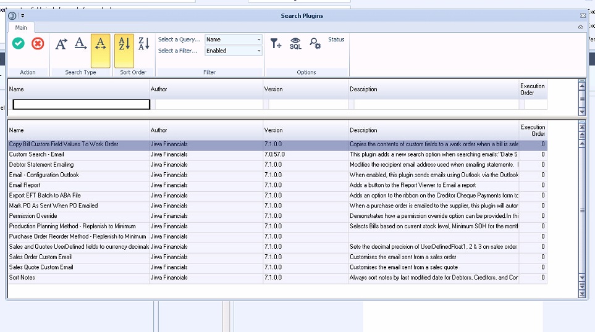Click the add filter funnel icon
Viewport: 595px width, 332px height.
276,43
